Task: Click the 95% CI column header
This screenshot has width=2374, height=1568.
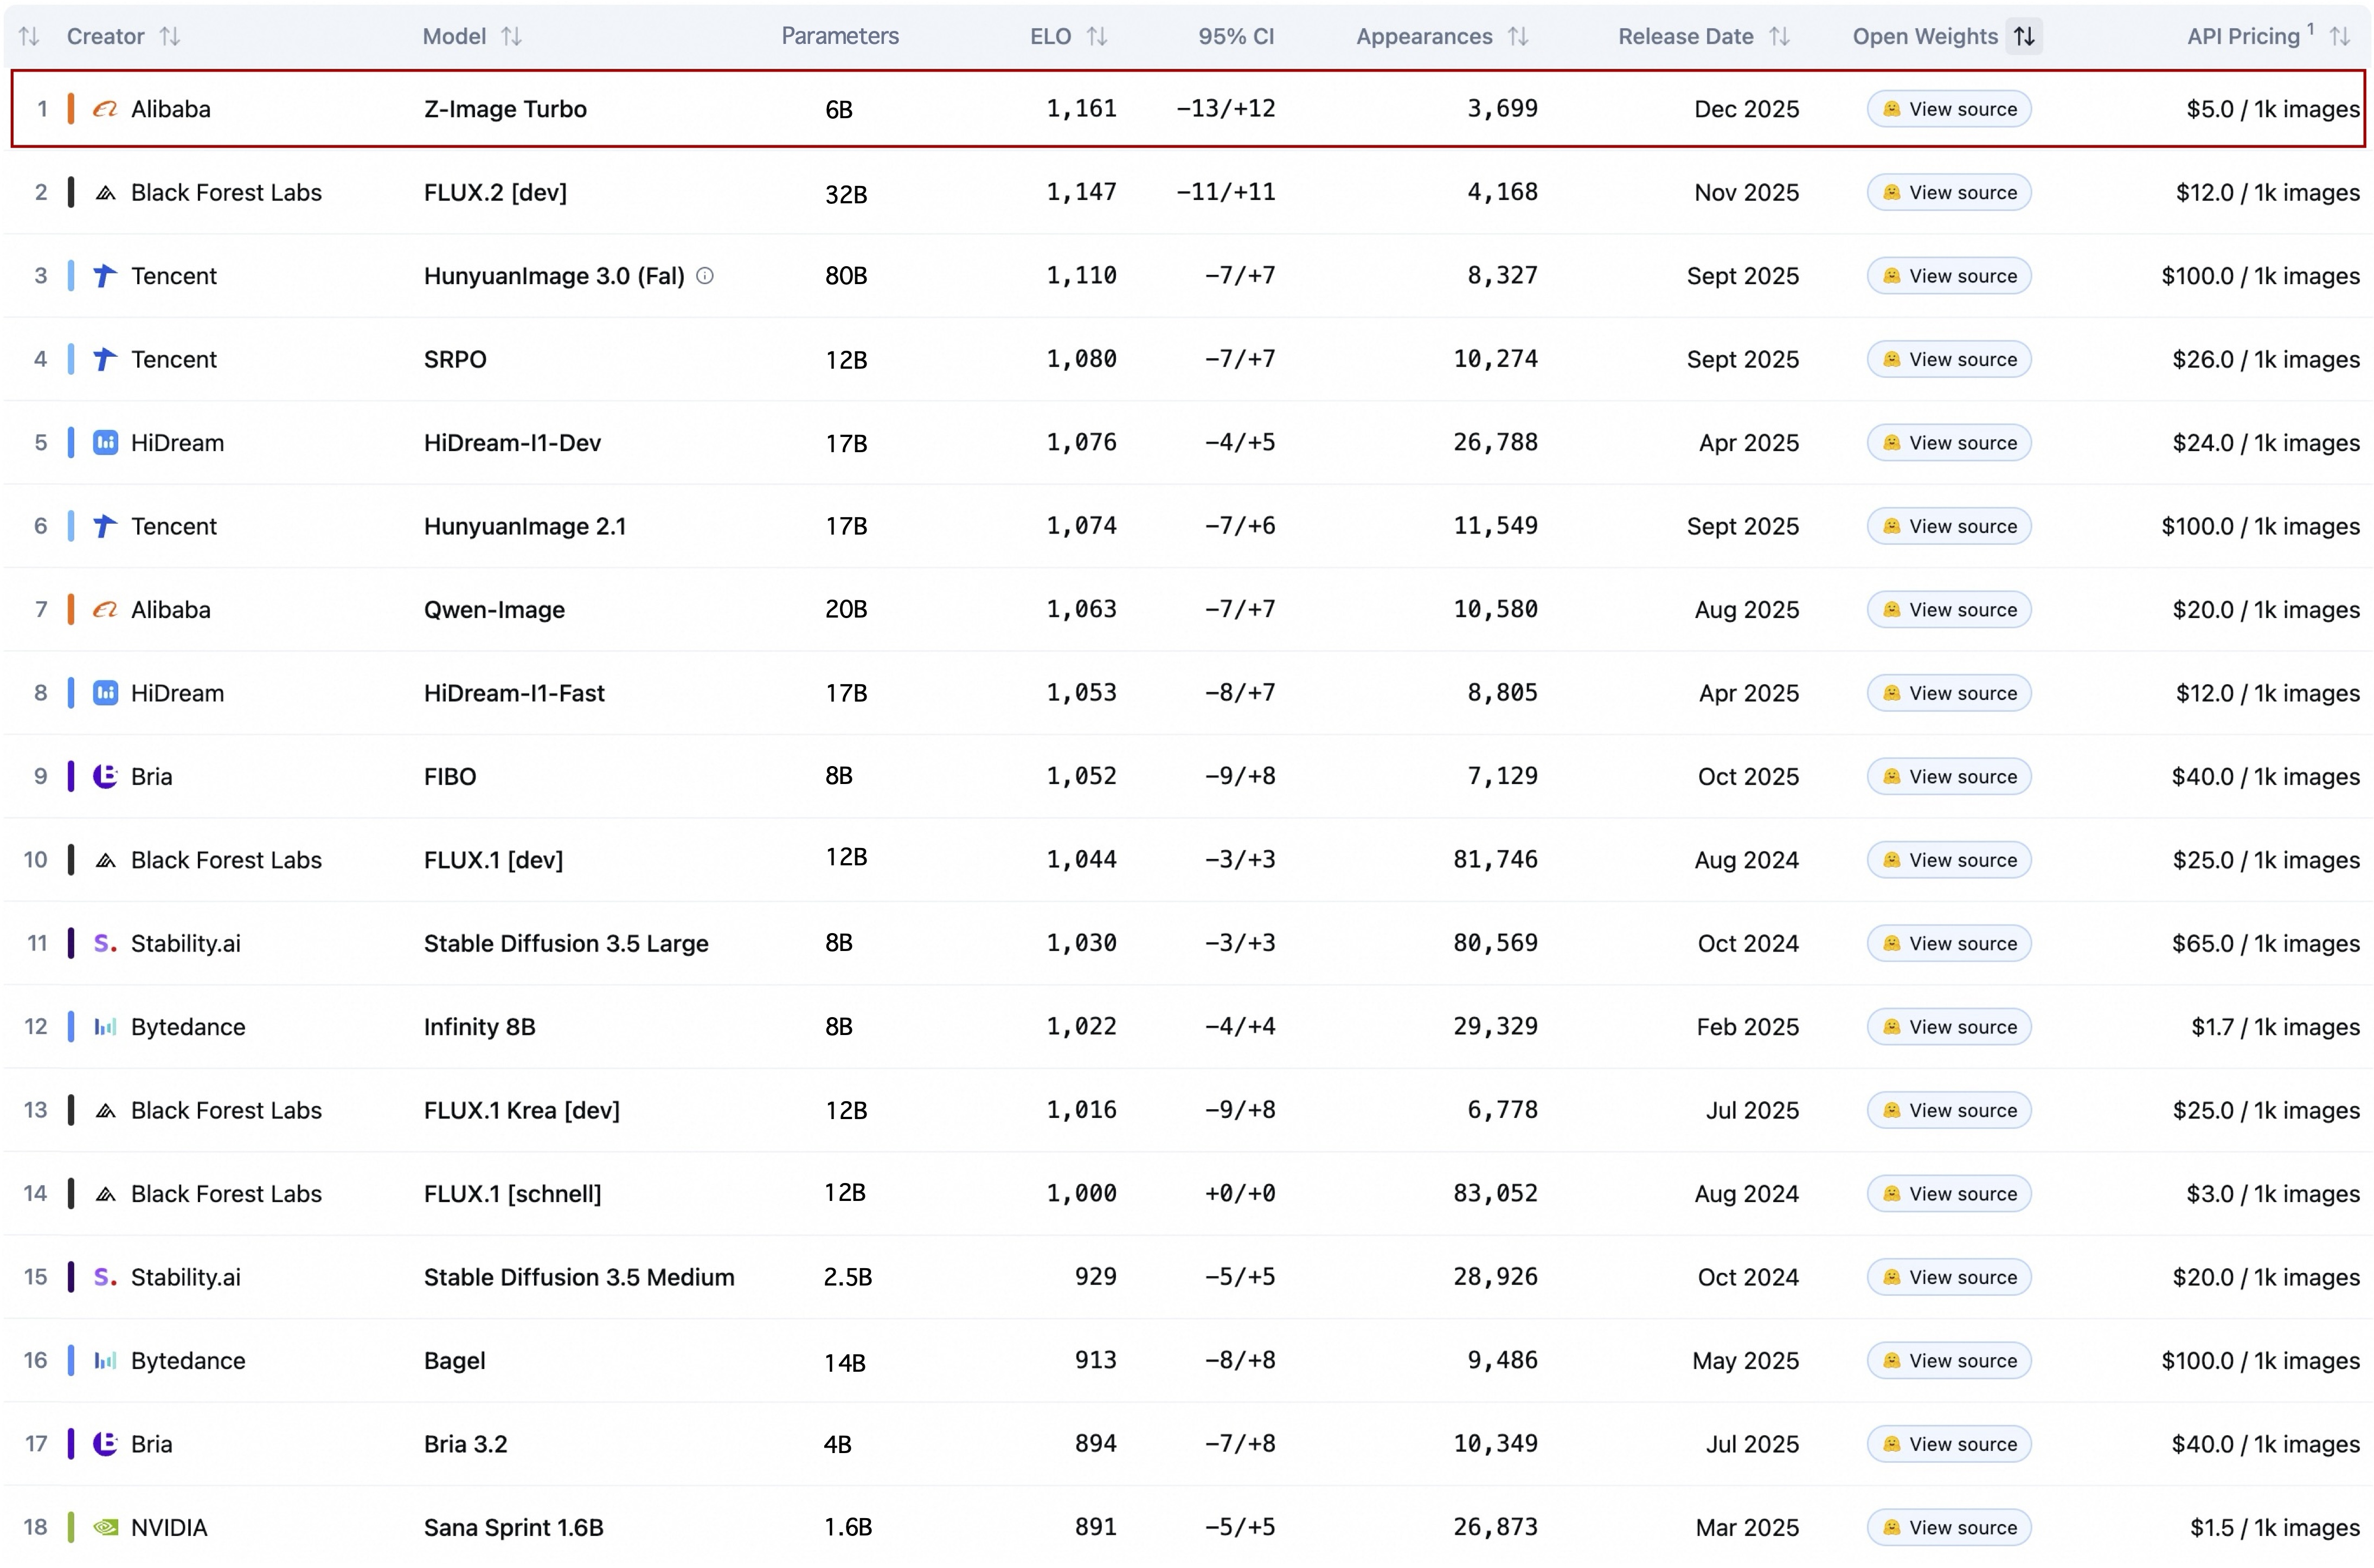Action: pos(1236,37)
